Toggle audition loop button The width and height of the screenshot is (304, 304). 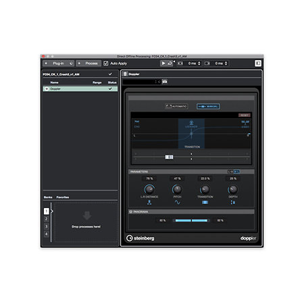(x=170, y=64)
